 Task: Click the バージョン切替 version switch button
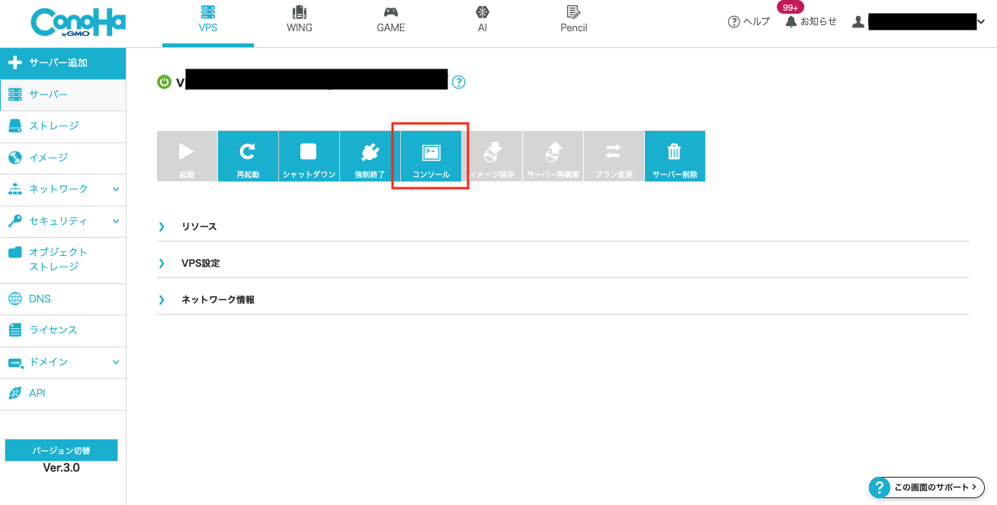[x=62, y=451]
